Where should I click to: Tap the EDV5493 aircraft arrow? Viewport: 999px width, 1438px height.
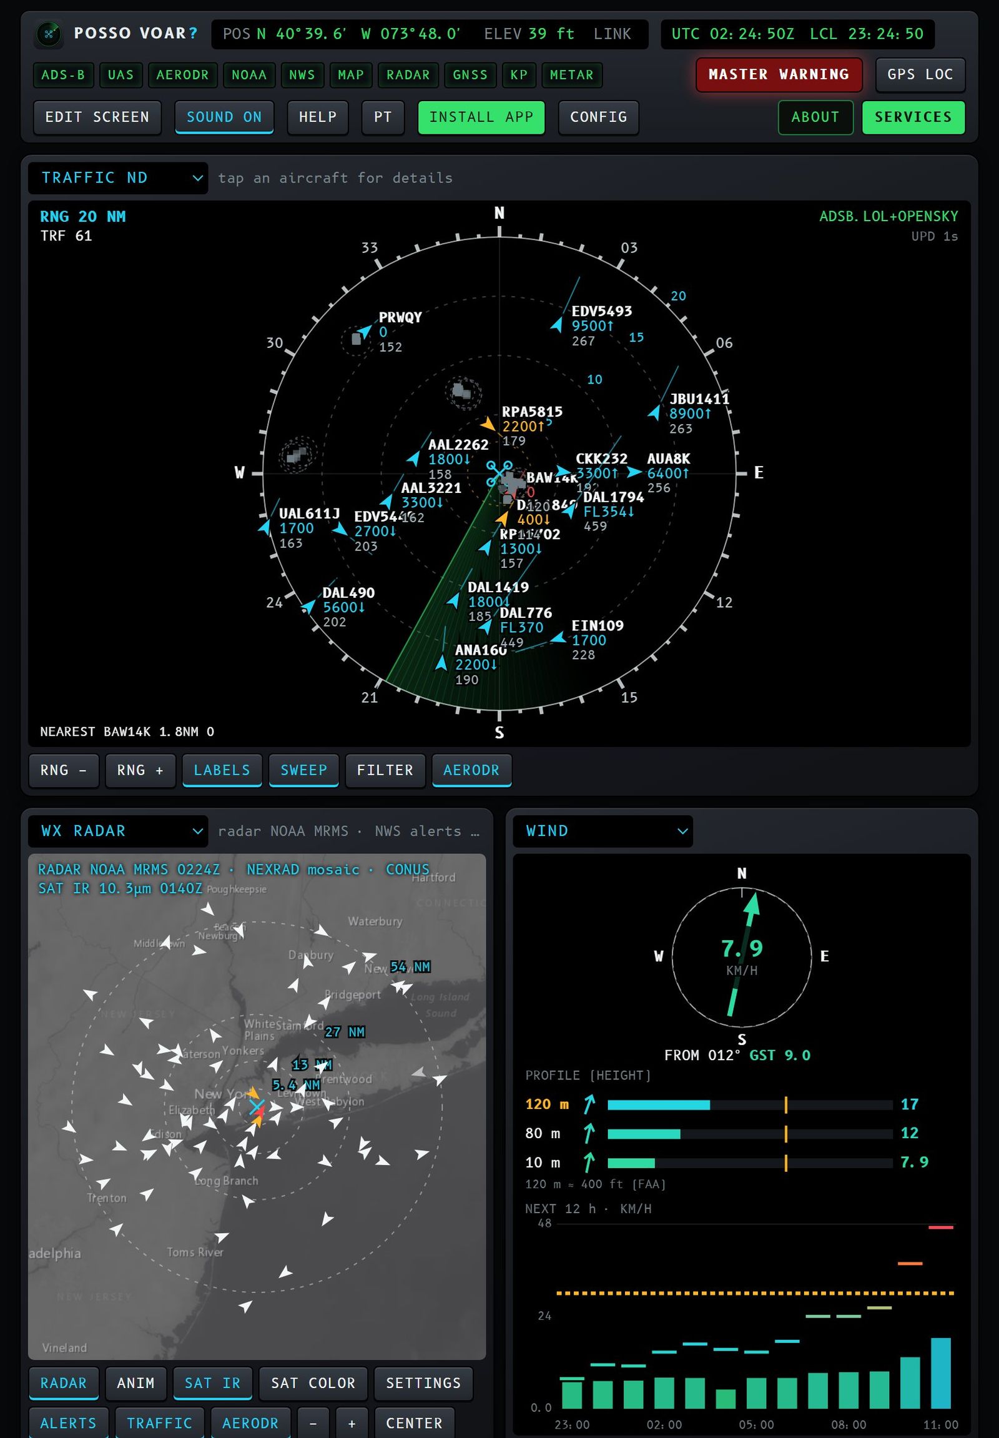tap(557, 324)
